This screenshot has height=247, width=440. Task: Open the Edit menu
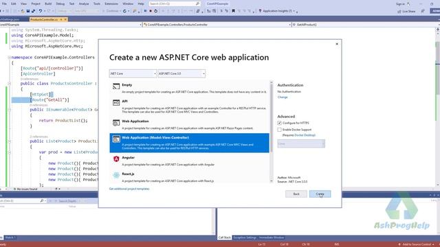pos(14,4)
